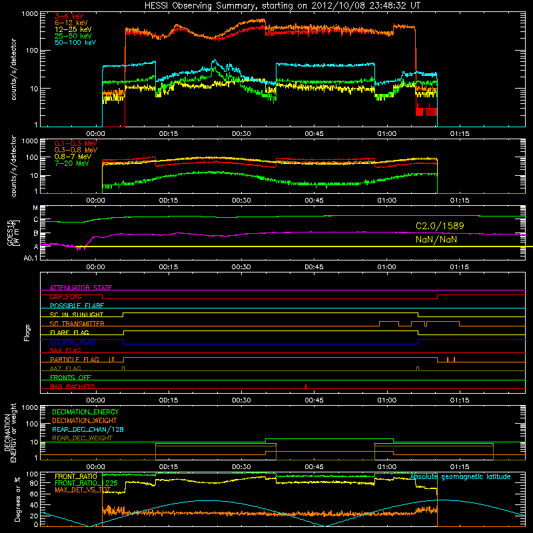533x533 pixels.
Task: Select the PARTICLE_FLAG label
Action: [x=75, y=360]
